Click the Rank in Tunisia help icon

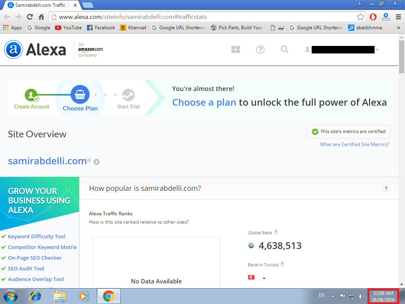click(x=282, y=264)
